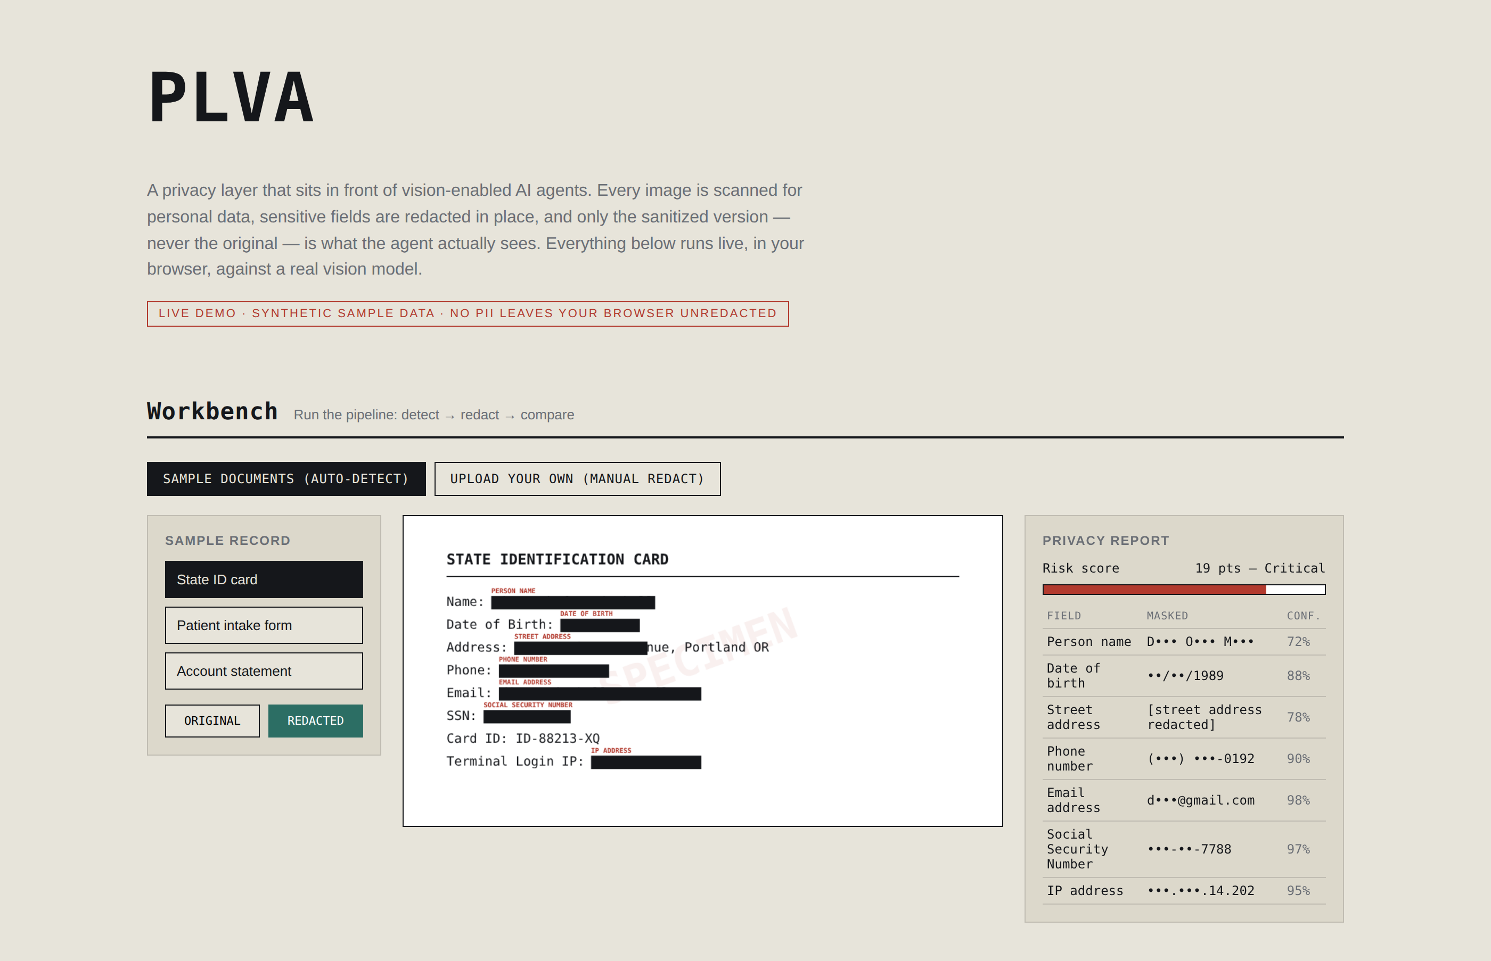Click the State Identification Card title
The image size is (1491, 961).
557,559
